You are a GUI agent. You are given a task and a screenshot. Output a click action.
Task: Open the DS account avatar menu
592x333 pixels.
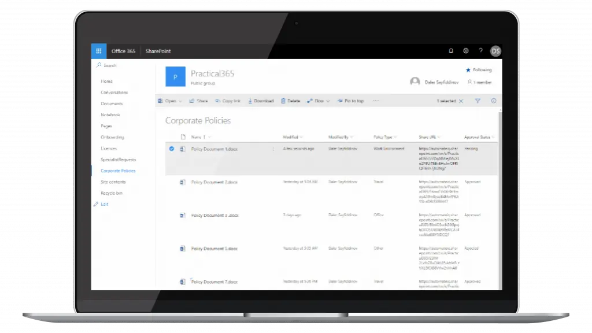[x=495, y=51]
